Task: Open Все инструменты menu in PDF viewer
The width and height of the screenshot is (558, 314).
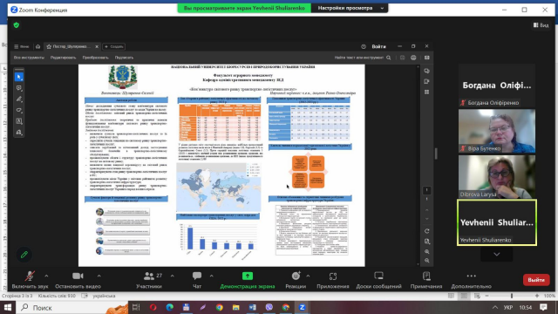Action: point(29,58)
